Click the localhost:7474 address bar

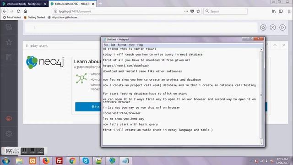pyautogui.click(x=119, y=11)
